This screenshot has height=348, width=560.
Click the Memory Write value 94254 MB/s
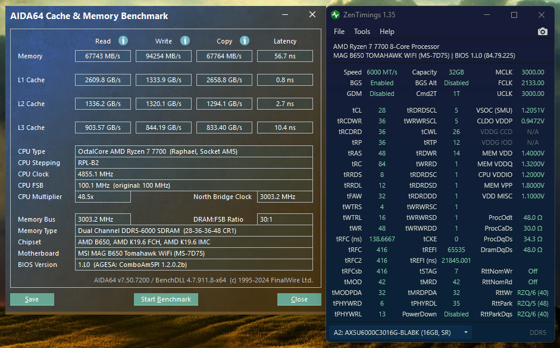164,56
